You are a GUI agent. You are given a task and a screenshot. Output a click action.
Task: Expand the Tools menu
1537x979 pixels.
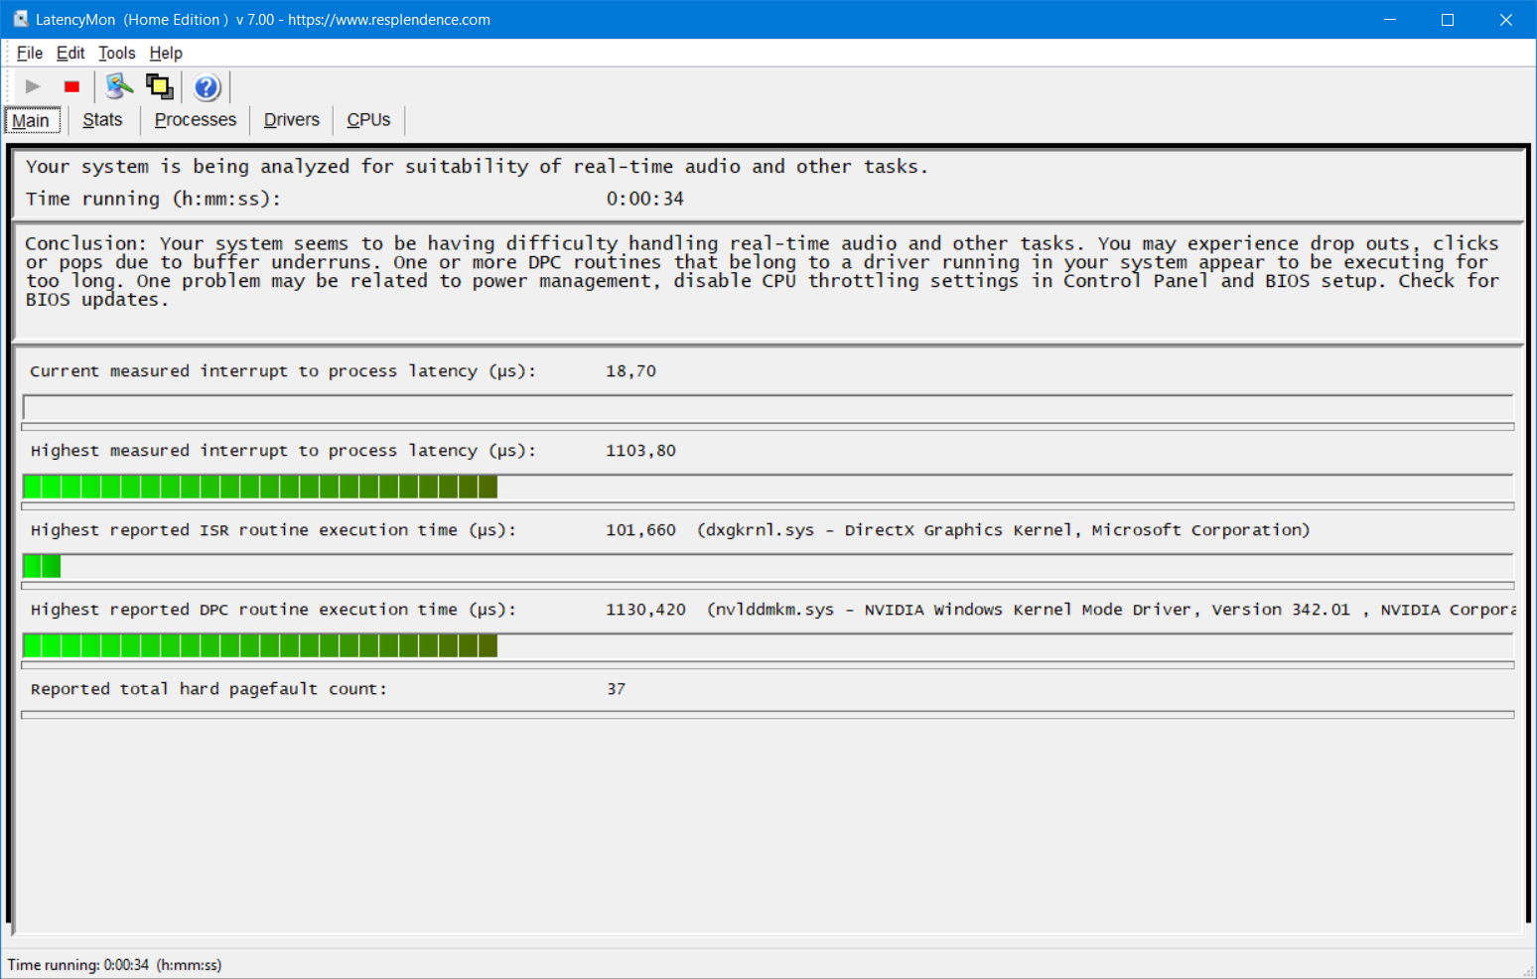pyautogui.click(x=116, y=53)
